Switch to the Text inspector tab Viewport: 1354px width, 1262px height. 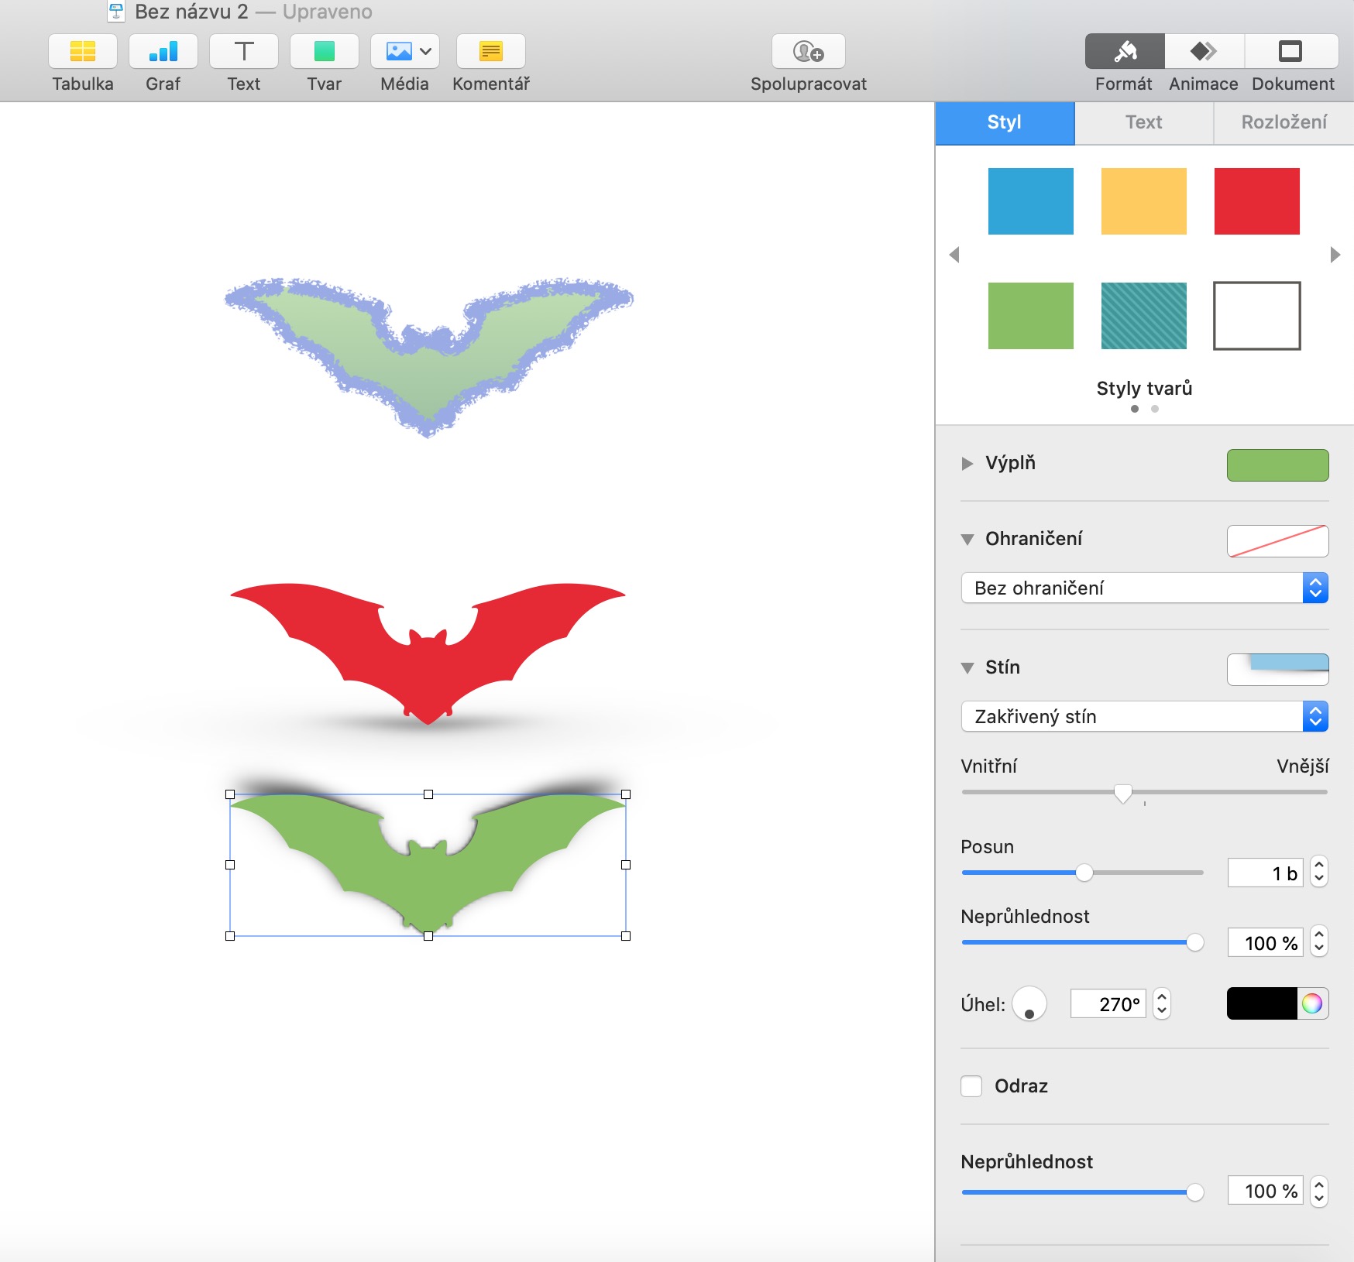point(1143,122)
